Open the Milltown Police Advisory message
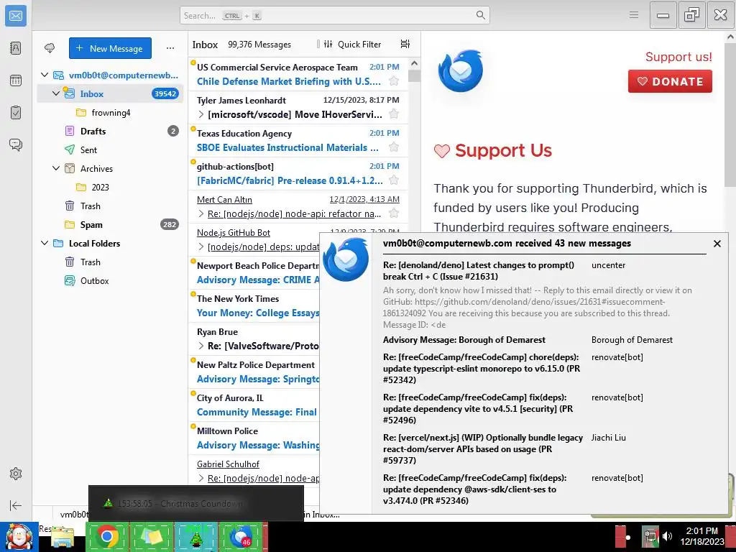Viewport: 736px width, 552px height. [x=254, y=438]
